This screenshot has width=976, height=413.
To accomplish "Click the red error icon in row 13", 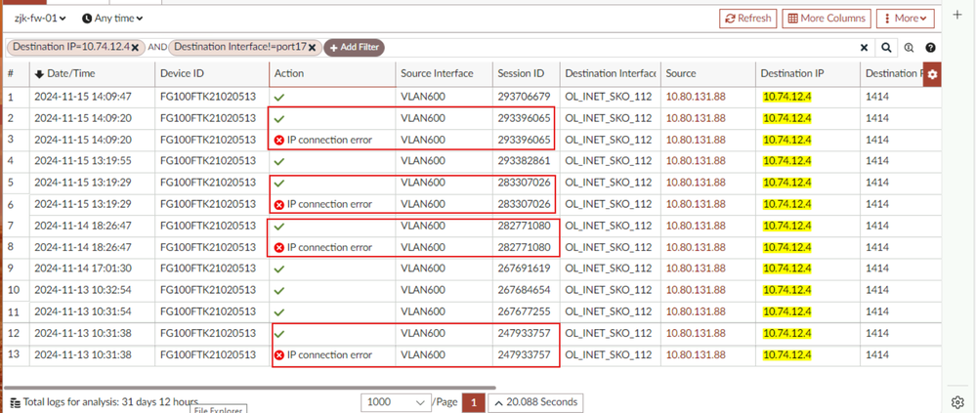I will click(x=279, y=355).
